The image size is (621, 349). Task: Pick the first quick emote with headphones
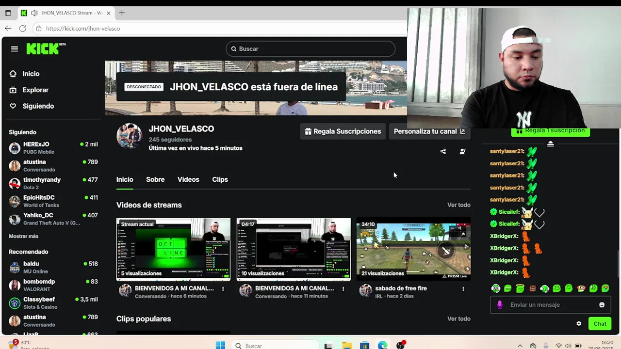point(495,288)
